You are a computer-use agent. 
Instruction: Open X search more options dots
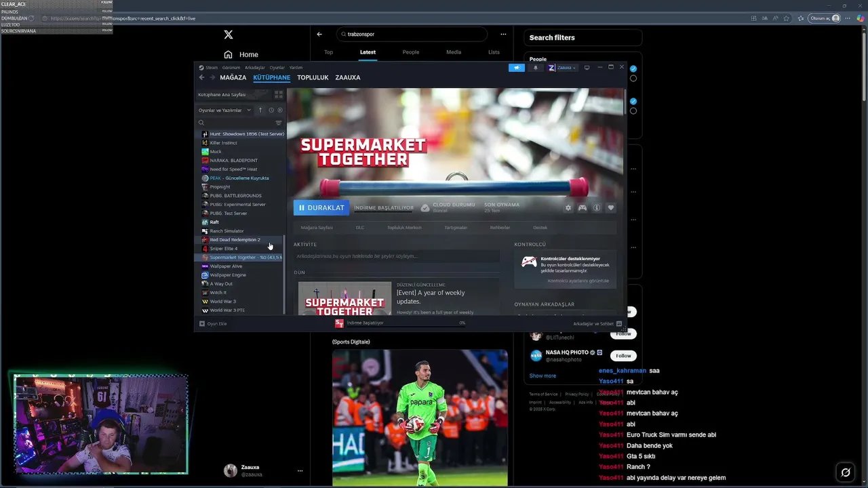coord(503,34)
